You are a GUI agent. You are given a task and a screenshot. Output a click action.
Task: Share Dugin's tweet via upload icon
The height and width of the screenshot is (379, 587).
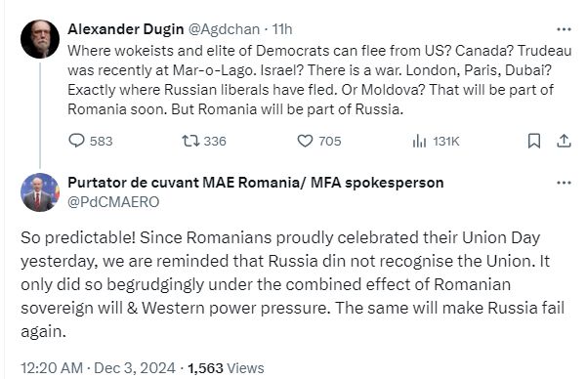(564, 141)
